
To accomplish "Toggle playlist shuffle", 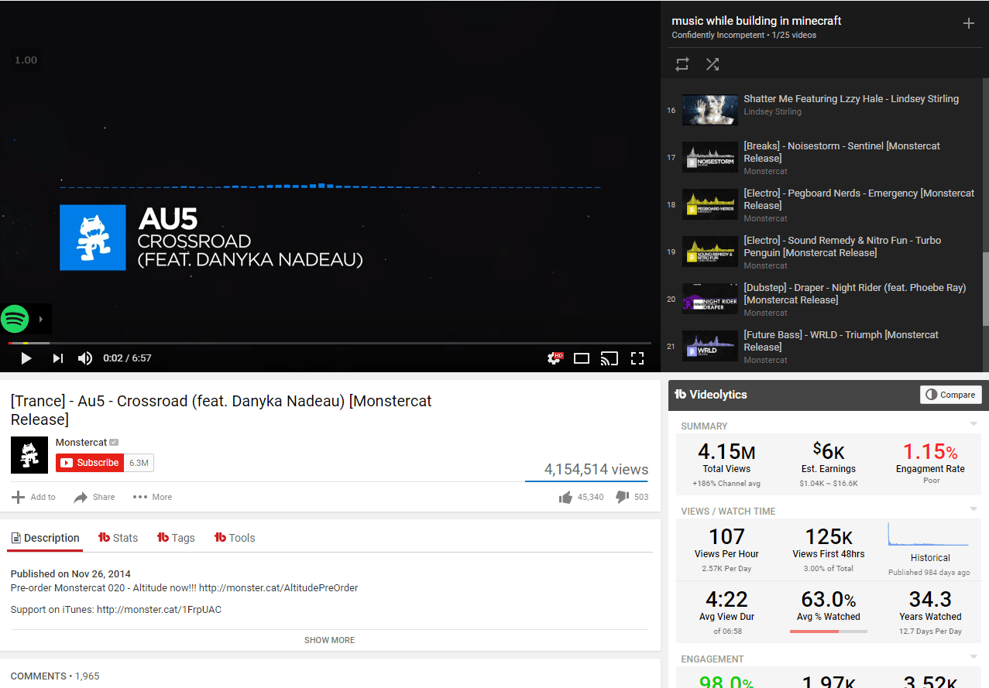I will [713, 64].
